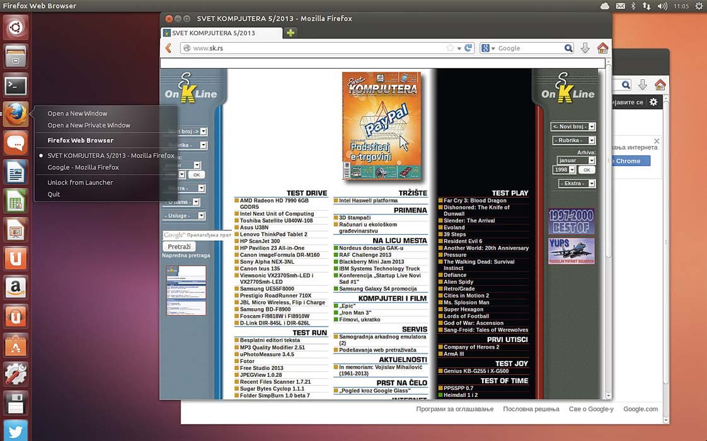
Task: Click the '1997-2000 BEST OF' banner
Action: (572, 221)
